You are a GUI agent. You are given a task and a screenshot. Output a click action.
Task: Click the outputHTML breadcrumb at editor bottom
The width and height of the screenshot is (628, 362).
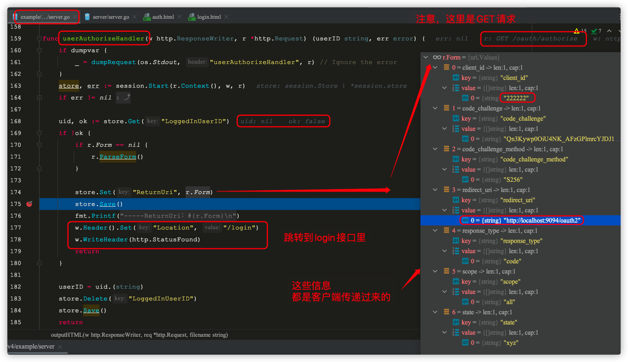coord(139,335)
